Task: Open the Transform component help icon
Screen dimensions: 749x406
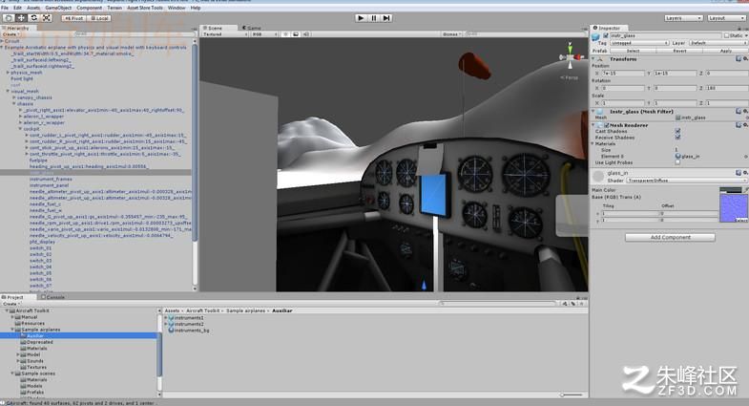Action: [x=739, y=59]
